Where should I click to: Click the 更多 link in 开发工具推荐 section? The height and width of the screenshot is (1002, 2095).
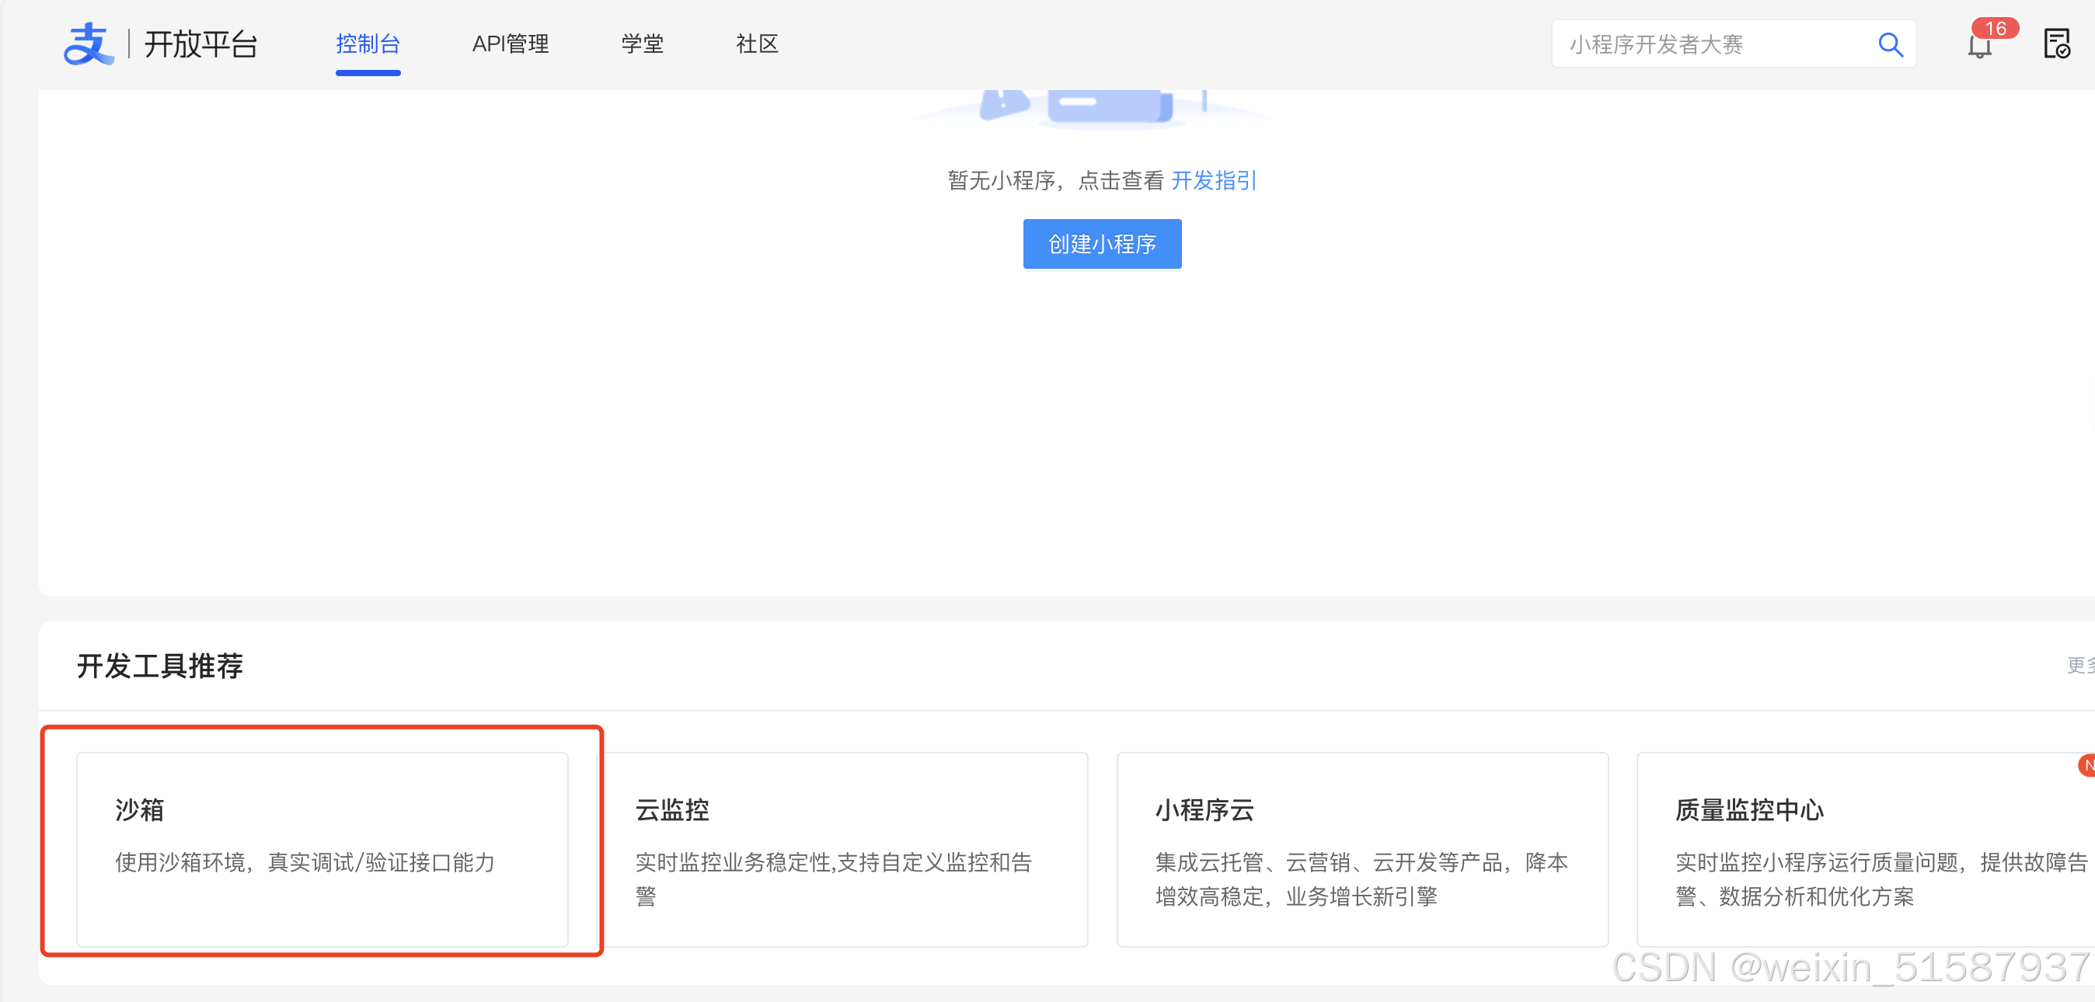[2085, 666]
